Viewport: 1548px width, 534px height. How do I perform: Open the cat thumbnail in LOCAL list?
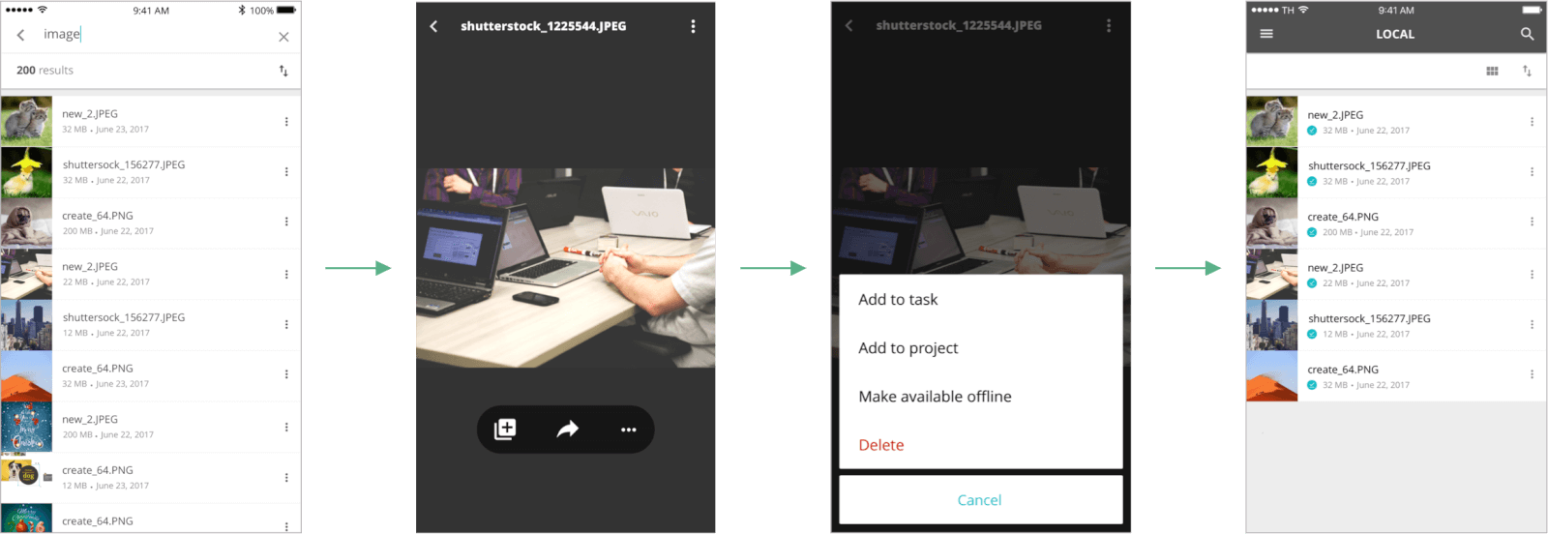[1271, 122]
